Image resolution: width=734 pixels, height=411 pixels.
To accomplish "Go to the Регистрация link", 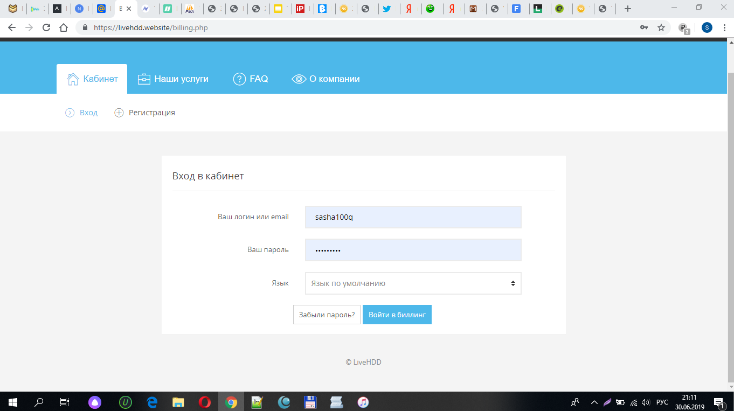I will click(151, 113).
